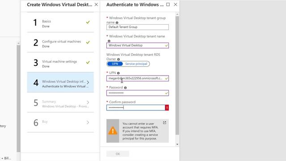Click green checkmark on Virtual machine settings

(x=88, y=62)
